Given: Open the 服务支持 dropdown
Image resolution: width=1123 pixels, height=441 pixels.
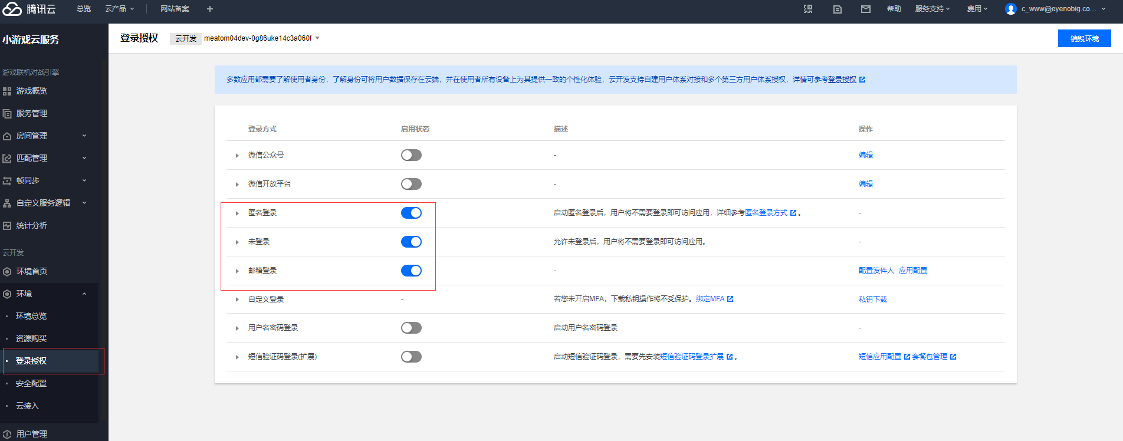Looking at the screenshot, I should (x=932, y=9).
